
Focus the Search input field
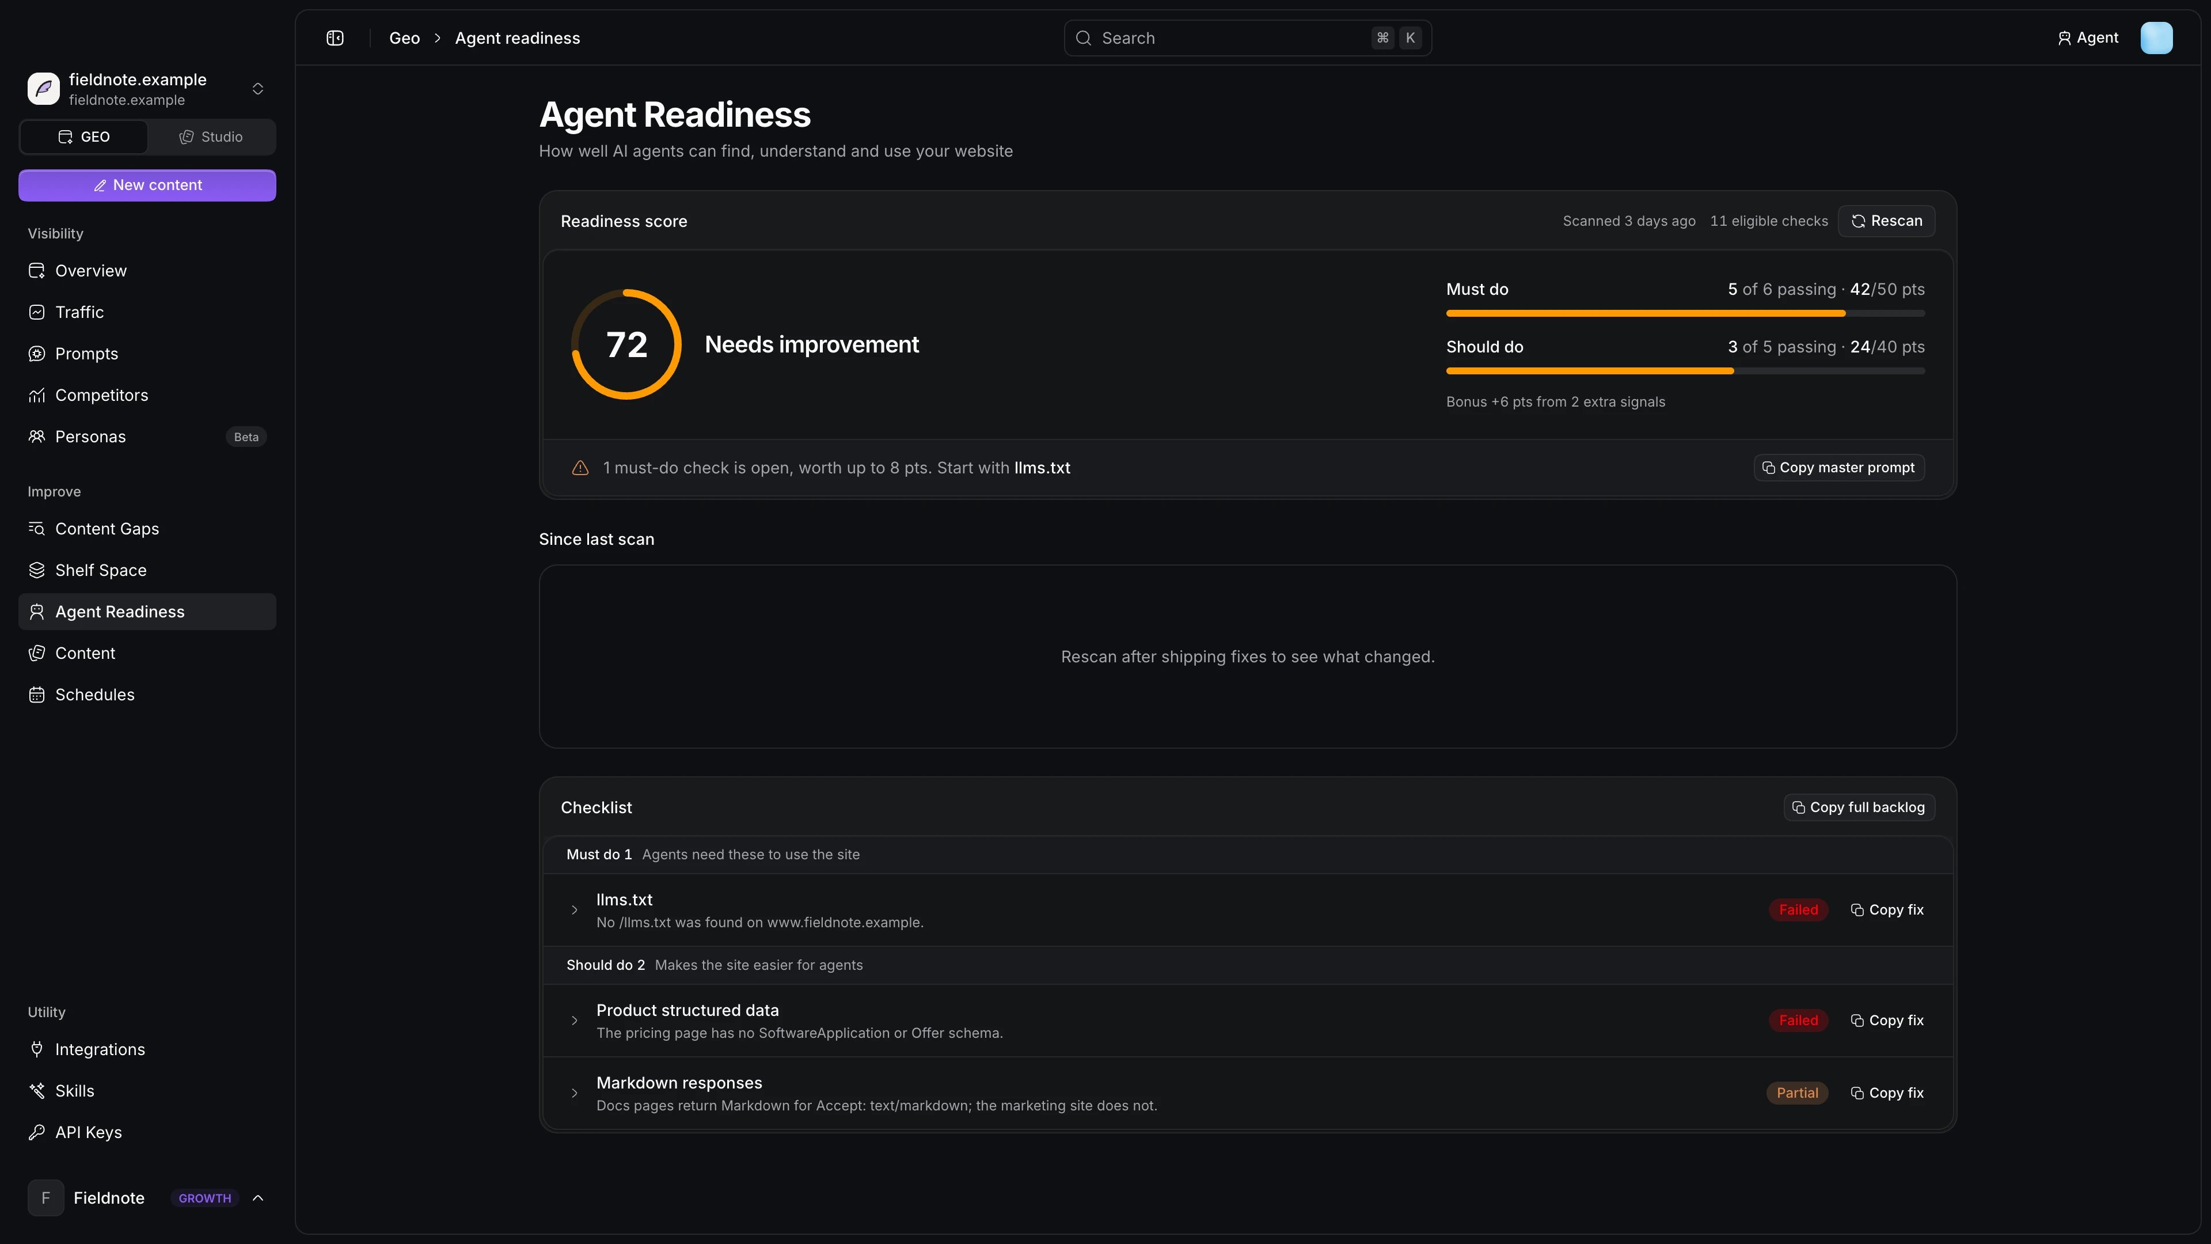1247,38
